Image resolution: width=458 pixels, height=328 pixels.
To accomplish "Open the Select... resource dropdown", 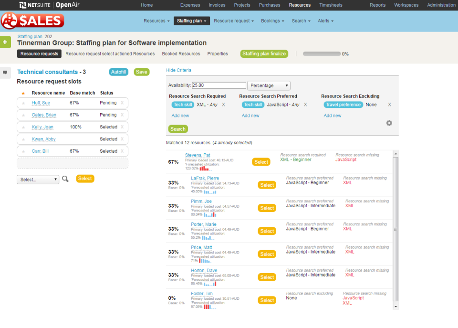I will coord(38,178).
